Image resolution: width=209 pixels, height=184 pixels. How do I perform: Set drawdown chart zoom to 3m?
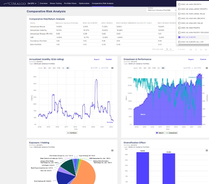click(x=145, y=68)
